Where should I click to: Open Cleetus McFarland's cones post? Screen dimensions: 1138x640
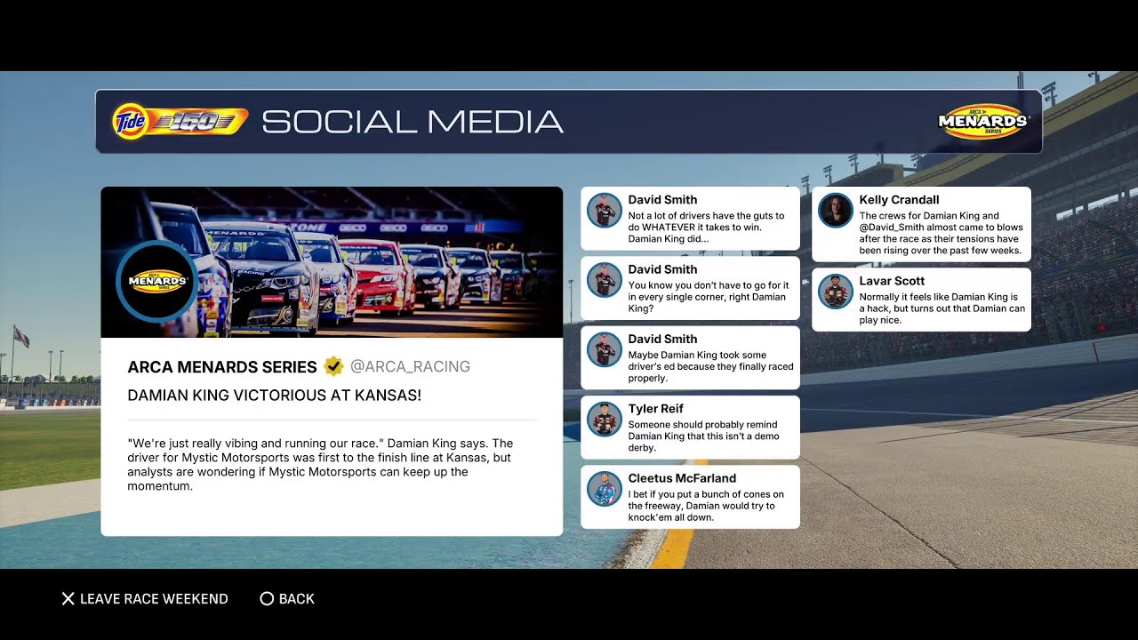pyautogui.click(x=690, y=497)
